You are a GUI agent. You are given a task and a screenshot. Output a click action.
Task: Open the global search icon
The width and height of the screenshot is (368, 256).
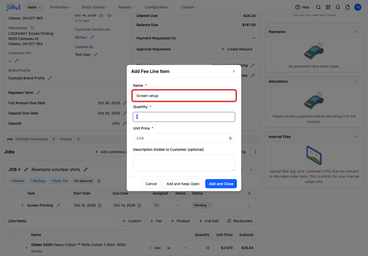tap(318, 7)
